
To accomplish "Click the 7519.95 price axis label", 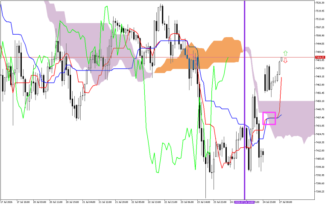I will pos(320,11).
